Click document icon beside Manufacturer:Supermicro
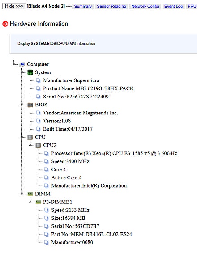This screenshot has height=257, width=197. (38, 80)
